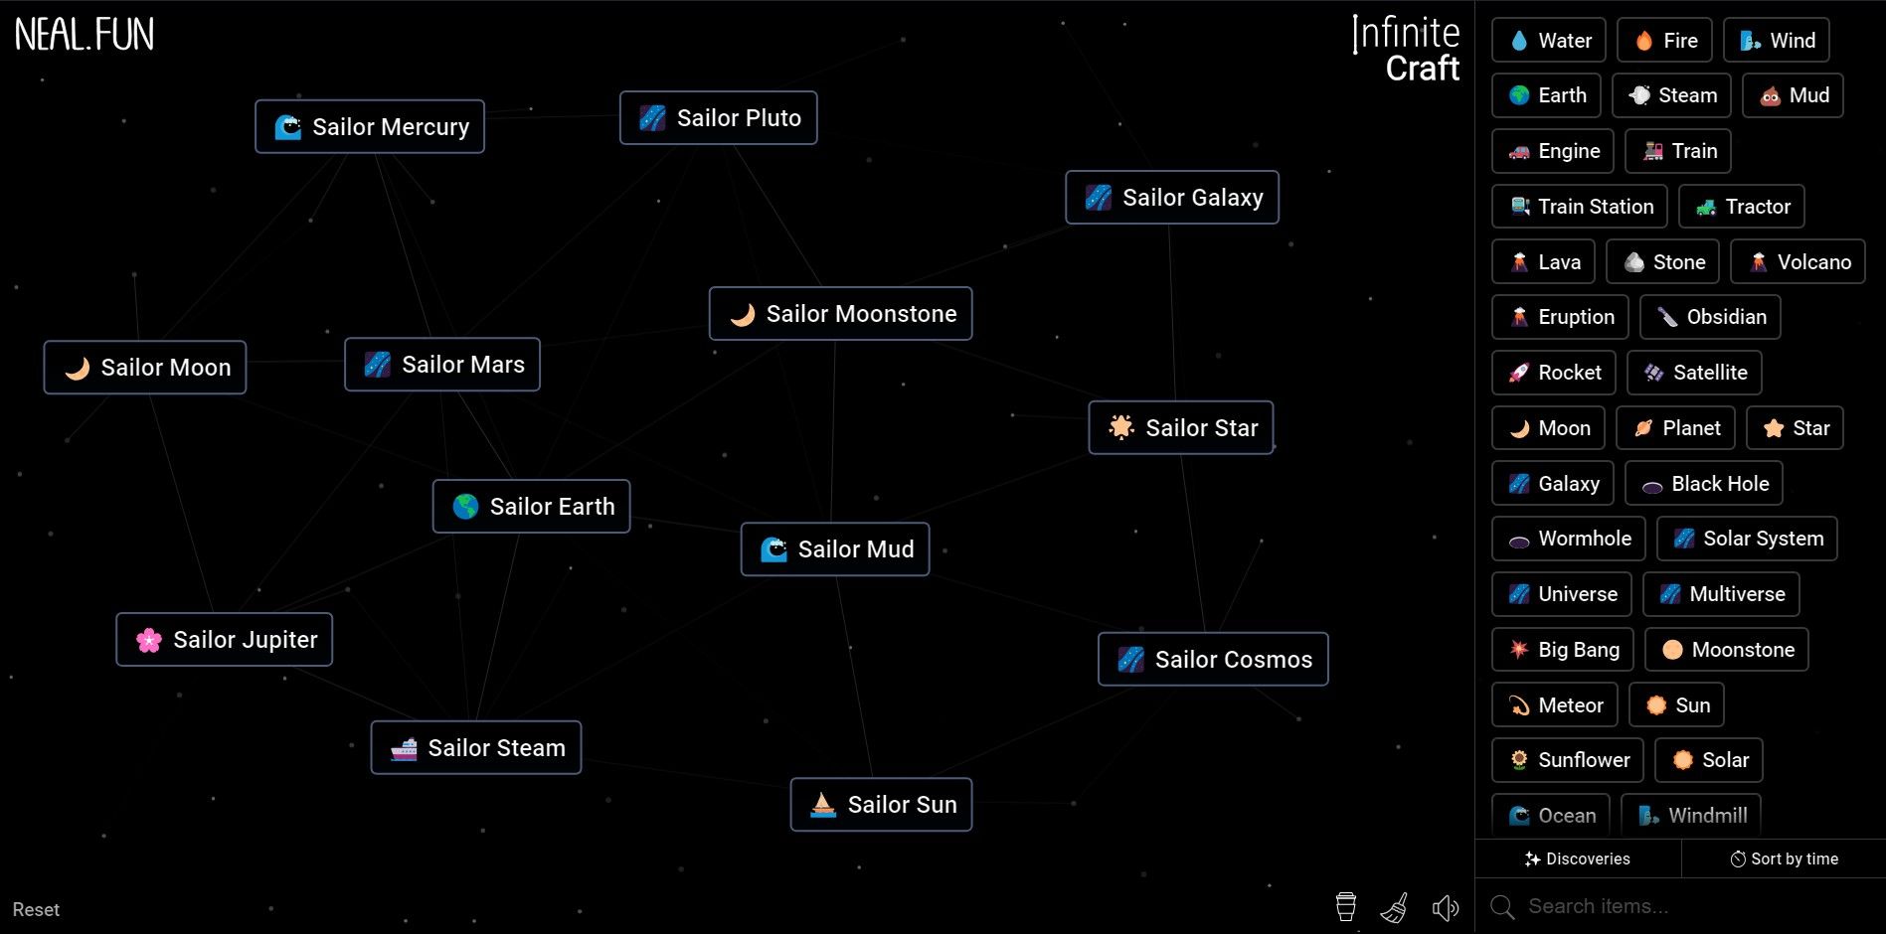The height and width of the screenshot is (934, 1886).
Task: Click the Sailor Moonstone canvas item
Action: click(841, 314)
